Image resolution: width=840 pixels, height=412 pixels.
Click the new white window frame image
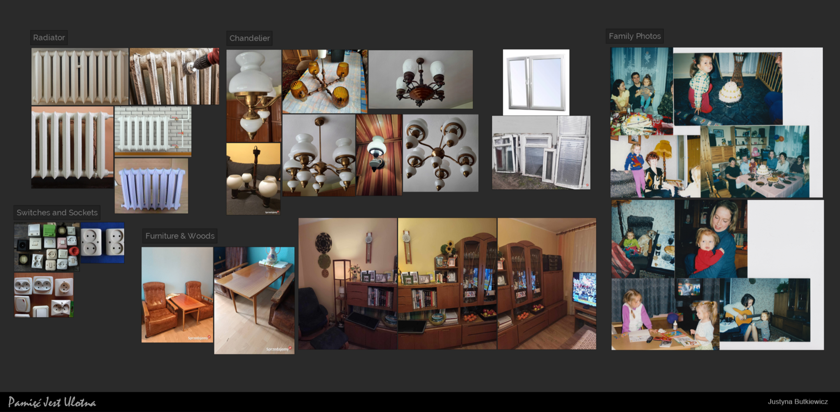point(536,82)
